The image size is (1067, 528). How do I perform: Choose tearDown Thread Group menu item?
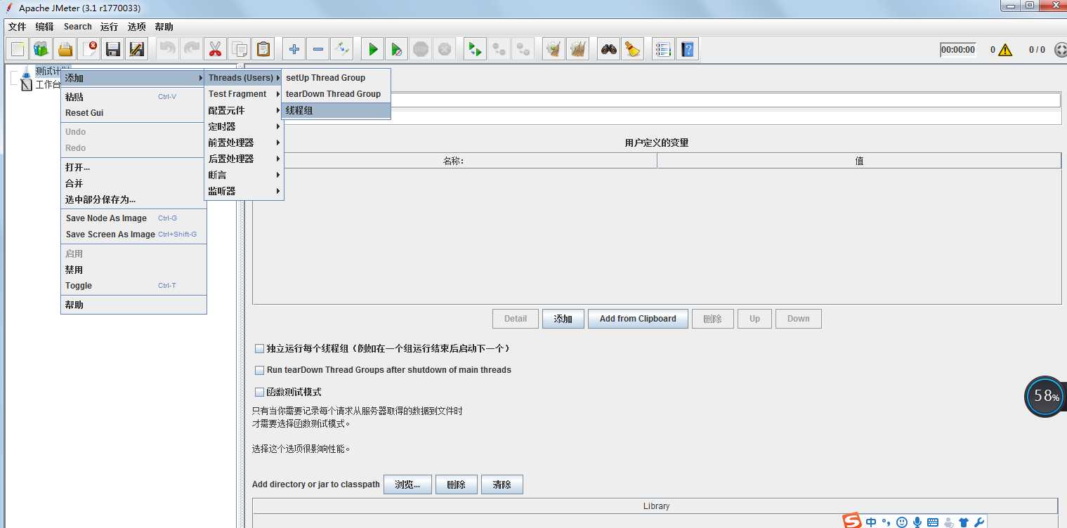pyautogui.click(x=336, y=94)
